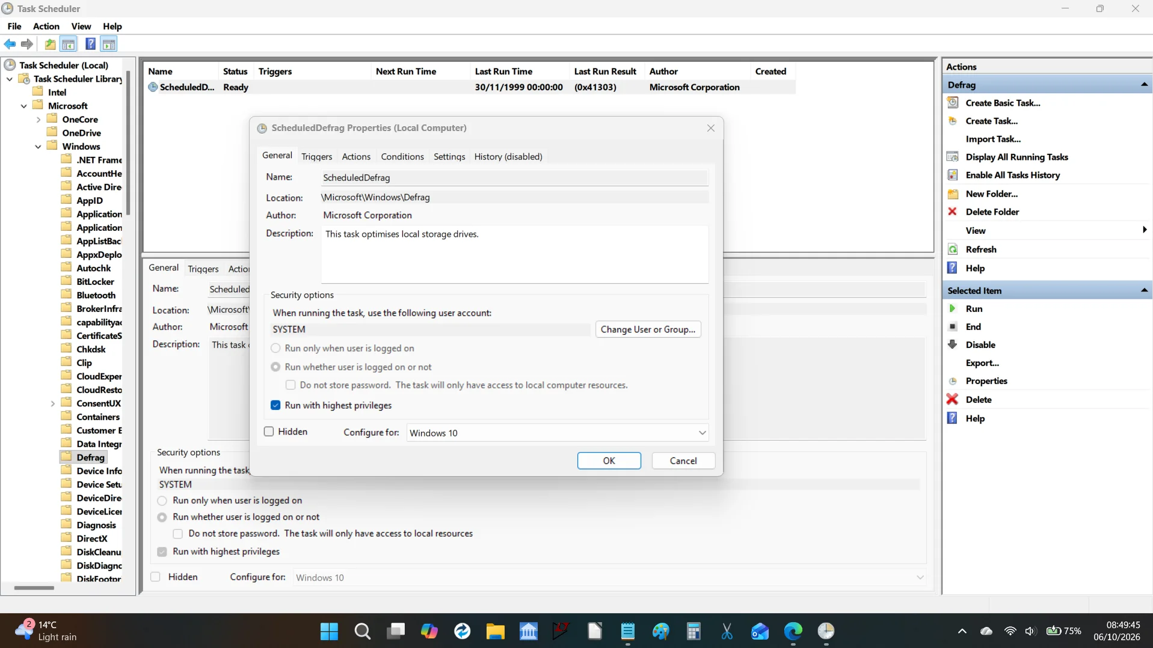Open the Configure for dropdown in dialog
Viewport: 1153px width, 648px height.
(558, 433)
